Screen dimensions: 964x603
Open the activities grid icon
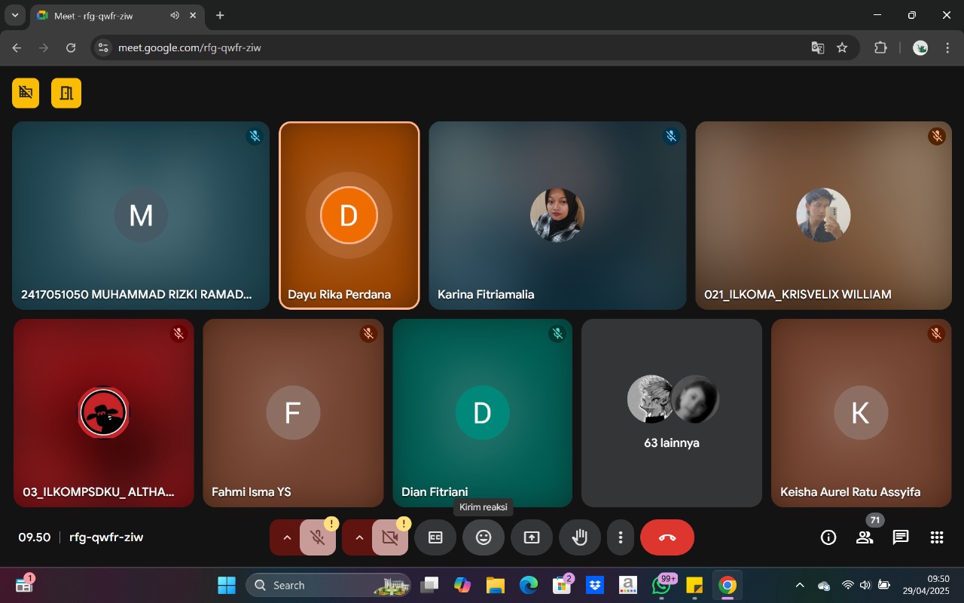coord(937,537)
